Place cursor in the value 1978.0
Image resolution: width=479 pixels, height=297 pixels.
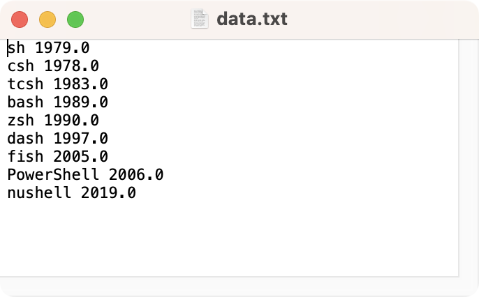pyautogui.click(x=71, y=66)
